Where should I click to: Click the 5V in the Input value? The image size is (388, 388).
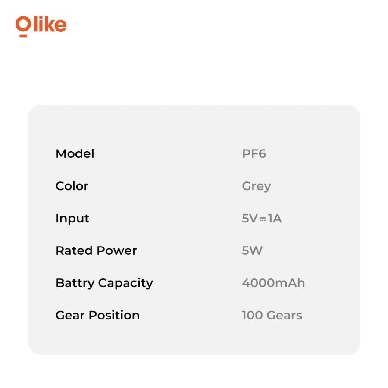pos(250,219)
